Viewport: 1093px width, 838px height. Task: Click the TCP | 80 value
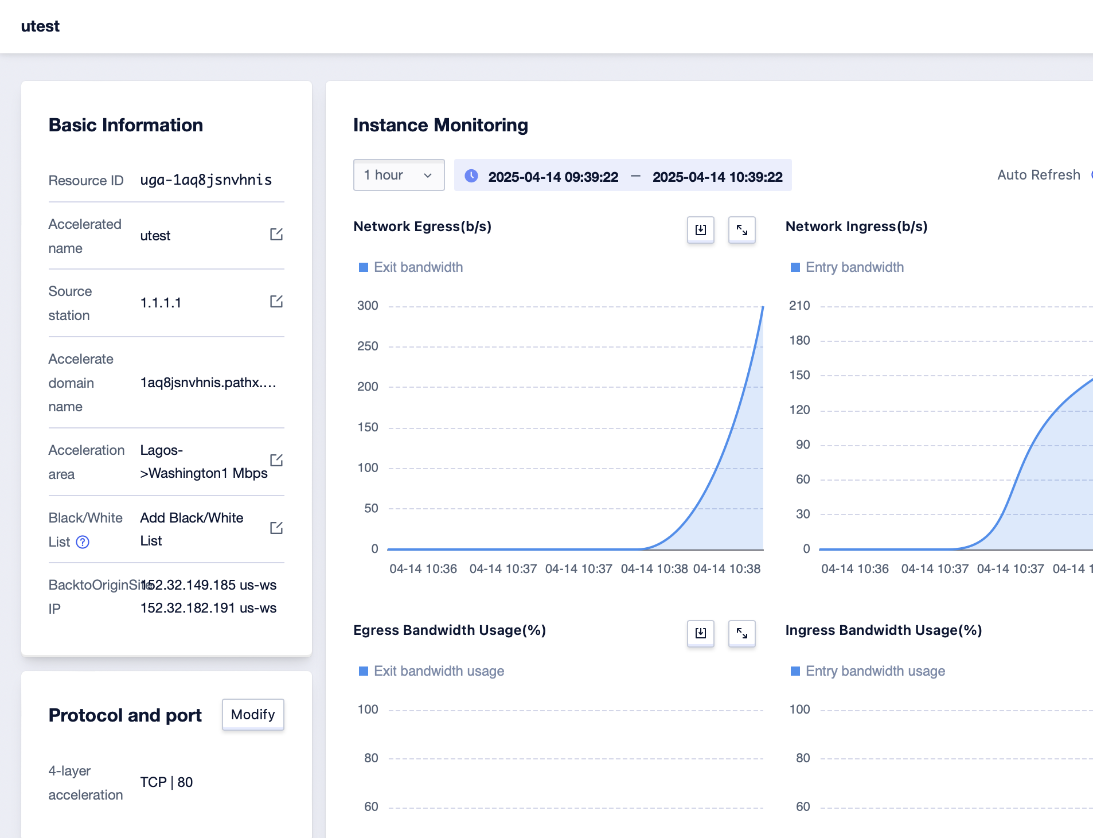[166, 782]
